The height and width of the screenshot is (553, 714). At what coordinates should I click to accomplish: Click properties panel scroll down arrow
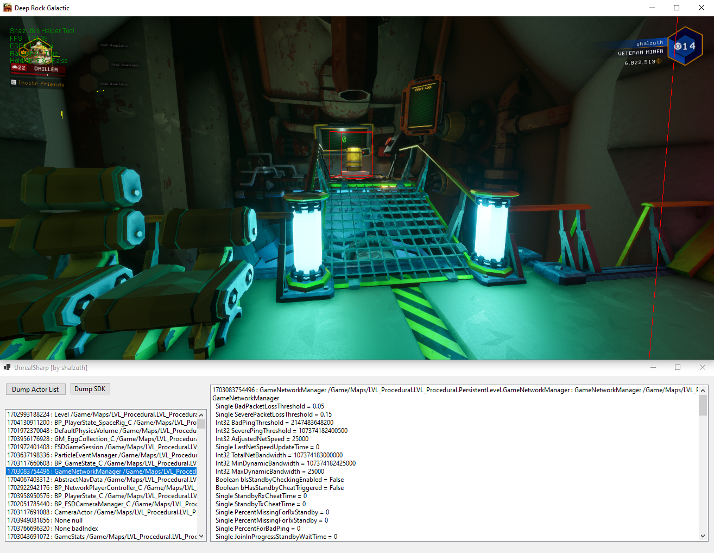[x=703, y=536]
